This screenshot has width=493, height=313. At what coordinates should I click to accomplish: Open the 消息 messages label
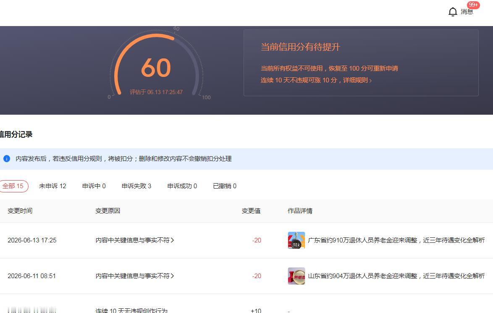click(x=467, y=12)
